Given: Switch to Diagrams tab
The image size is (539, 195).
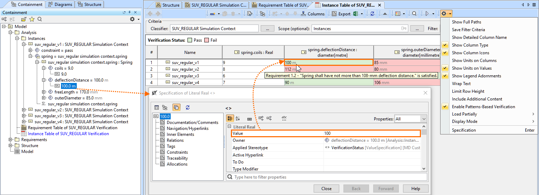Looking at the screenshot, I should tap(60, 5).
